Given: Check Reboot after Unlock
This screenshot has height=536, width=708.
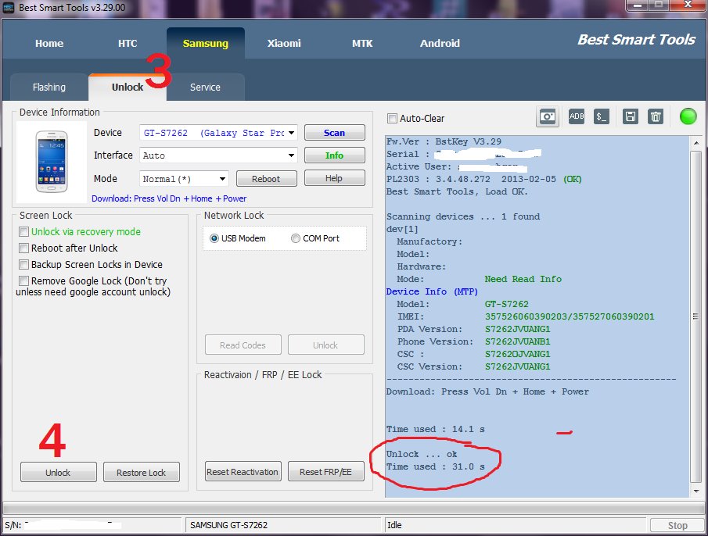Looking at the screenshot, I should coord(23,248).
